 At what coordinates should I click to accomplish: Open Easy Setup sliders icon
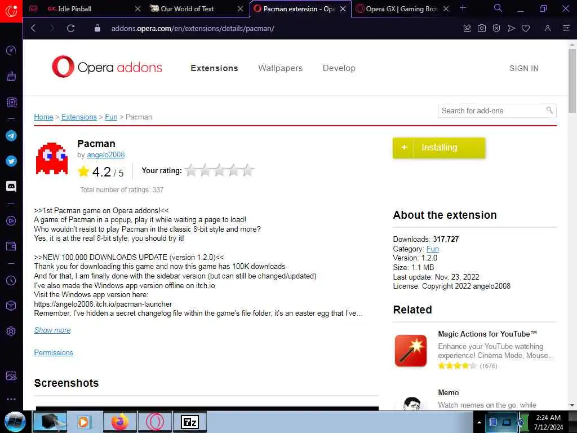click(566, 28)
